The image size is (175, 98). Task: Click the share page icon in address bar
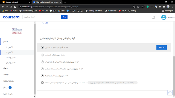(138, 7)
